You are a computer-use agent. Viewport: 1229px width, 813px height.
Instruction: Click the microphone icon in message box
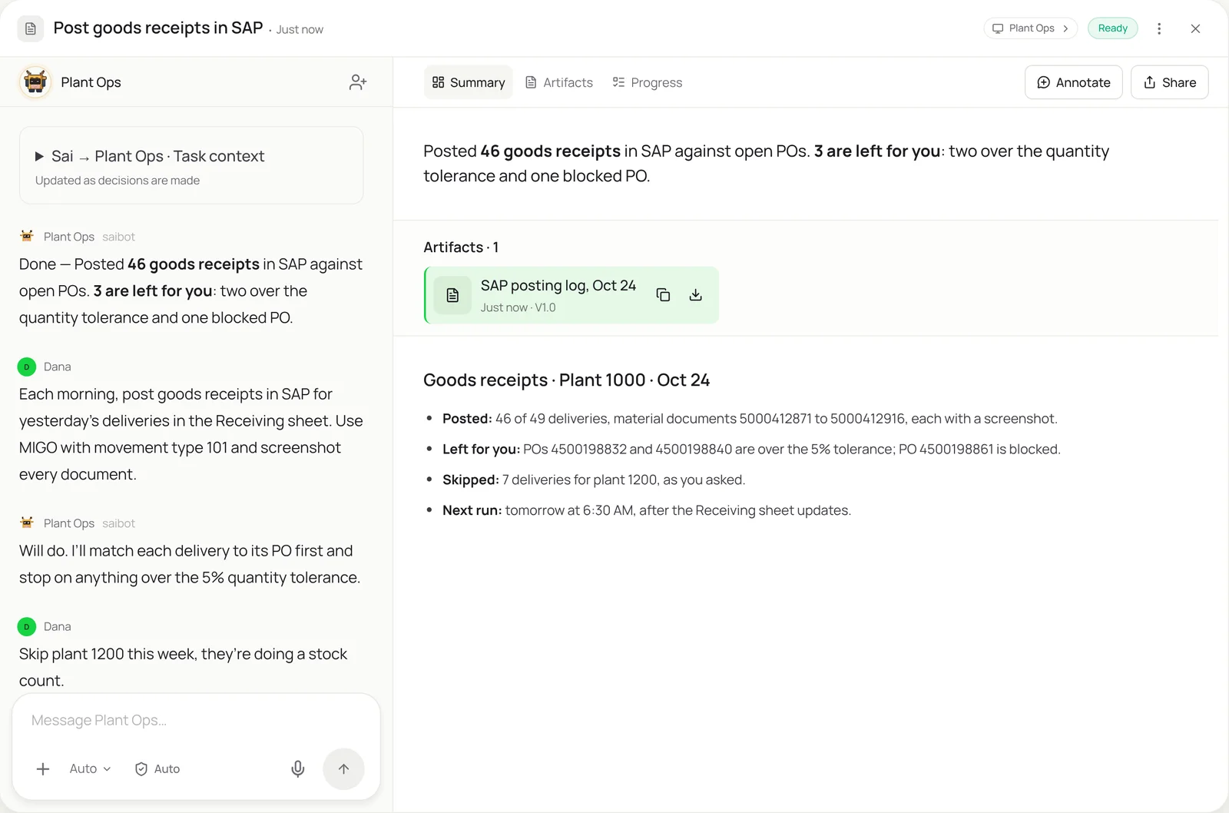(298, 768)
